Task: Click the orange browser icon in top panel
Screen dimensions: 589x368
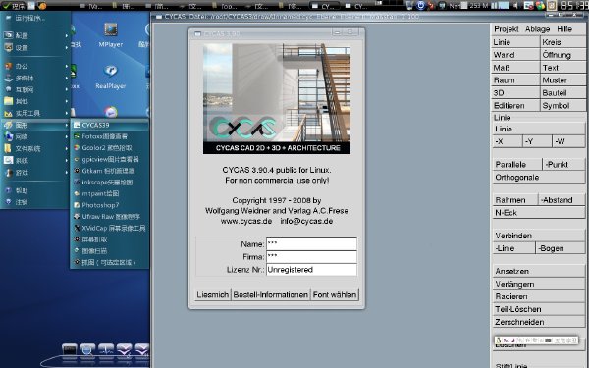Action: click(42, 6)
